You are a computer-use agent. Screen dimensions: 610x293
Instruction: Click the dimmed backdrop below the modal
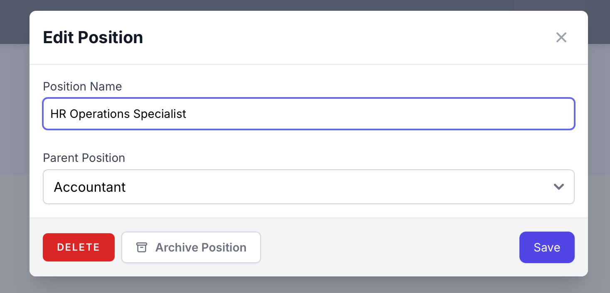pyautogui.click(x=305, y=286)
